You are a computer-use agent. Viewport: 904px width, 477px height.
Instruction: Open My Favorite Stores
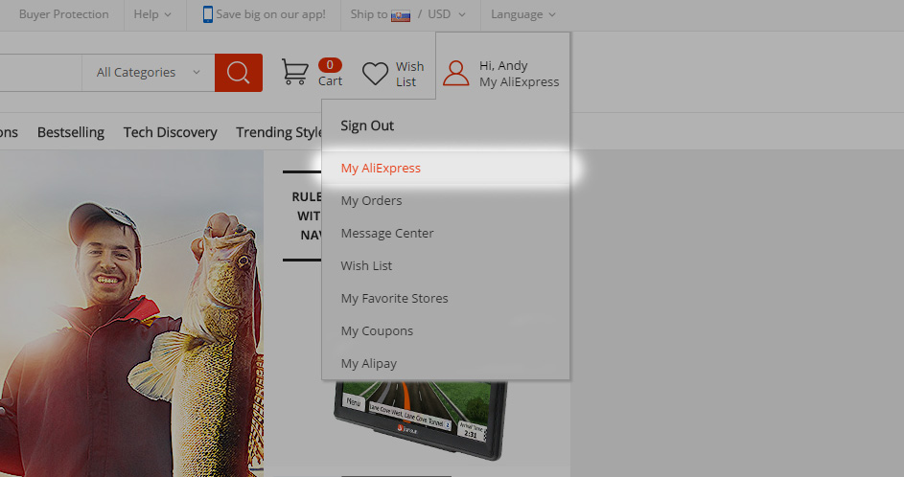pyautogui.click(x=394, y=299)
